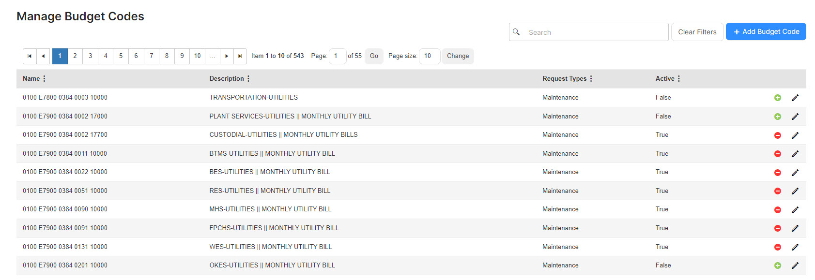Sort by the Name column header
Viewport: 815px width, 280px height.
[31, 78]
